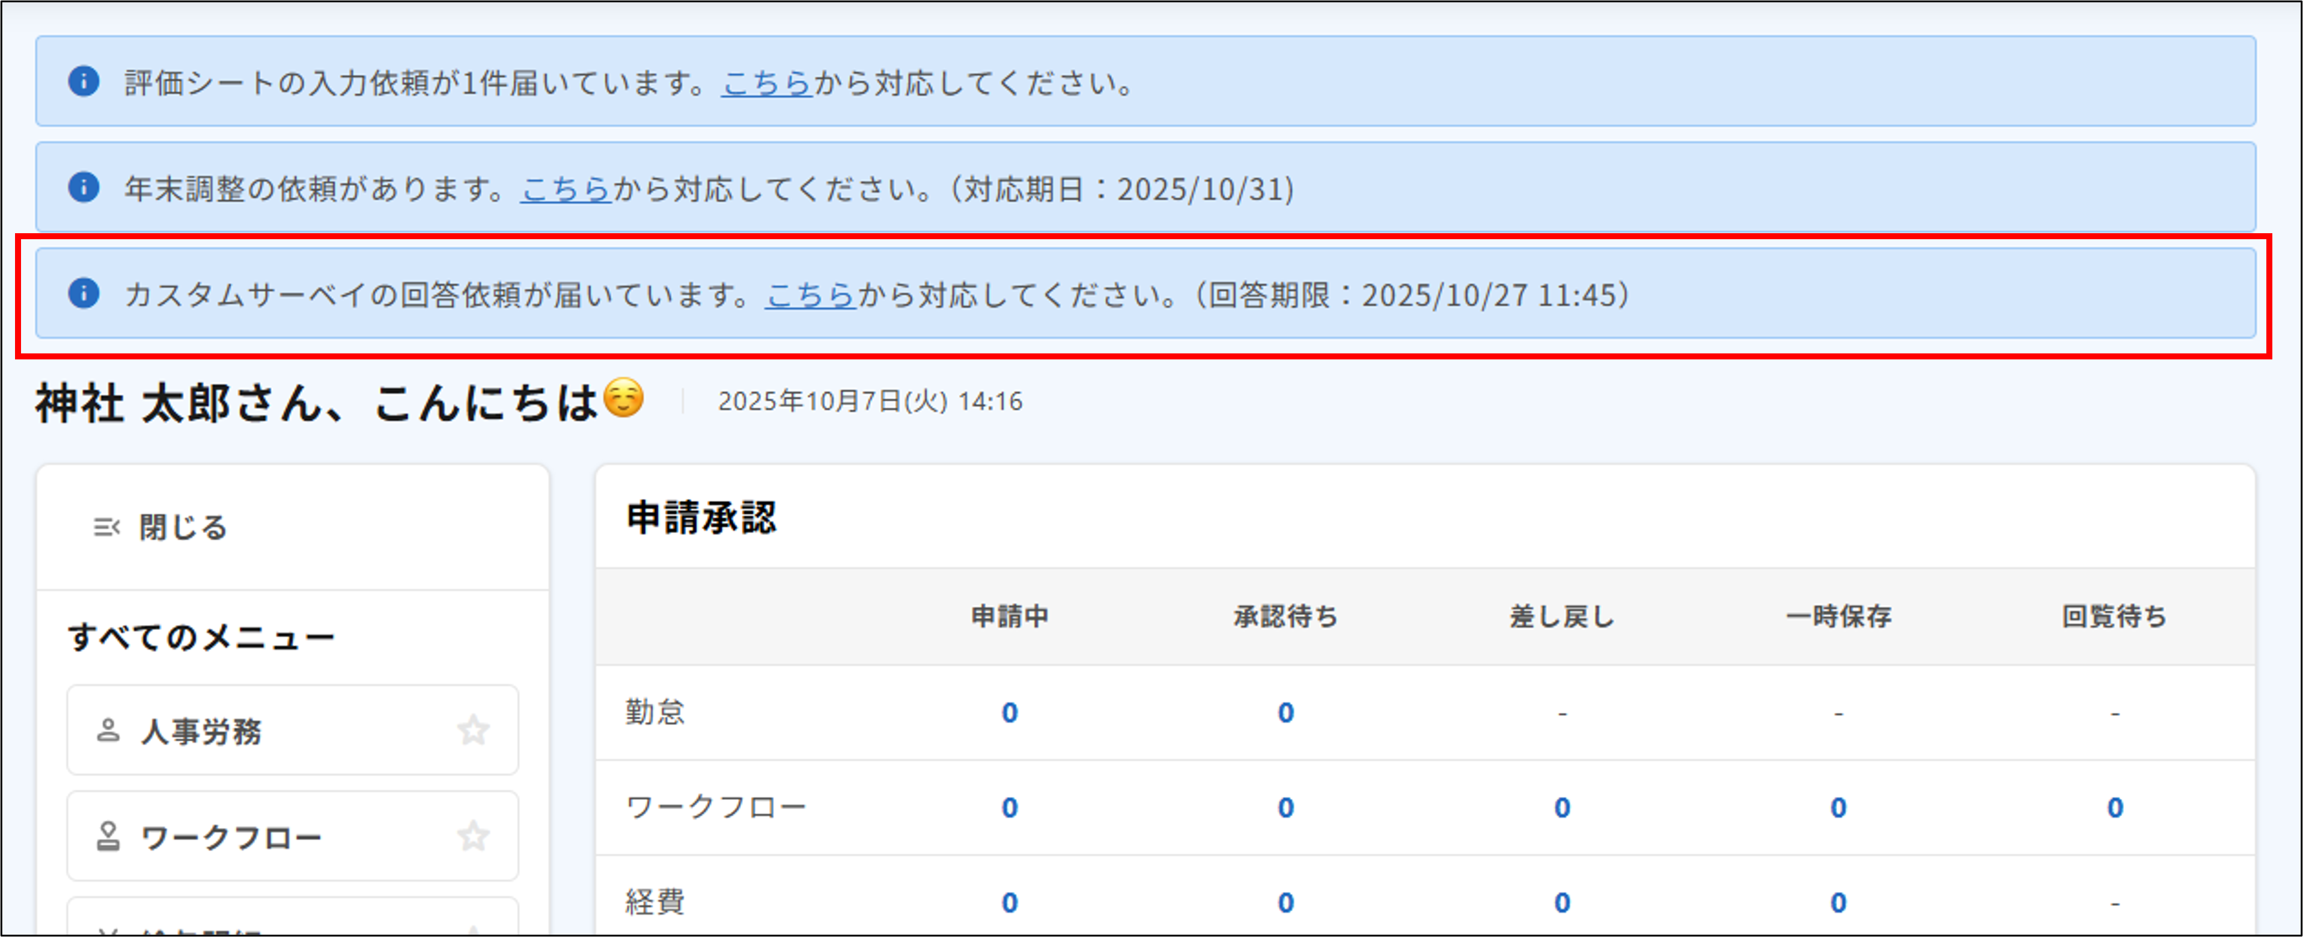Screen dimensions: 2303x937
Task: Toggle the favorite star on ワークフロー
Action: tap(473, 836)
